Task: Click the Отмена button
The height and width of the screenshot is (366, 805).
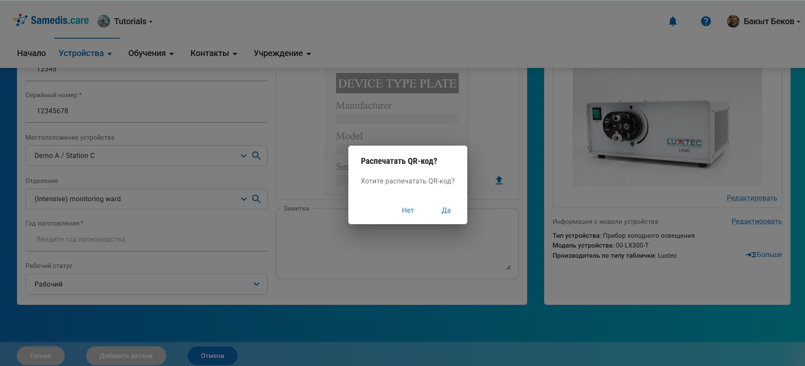Action: tap(212, 356)
